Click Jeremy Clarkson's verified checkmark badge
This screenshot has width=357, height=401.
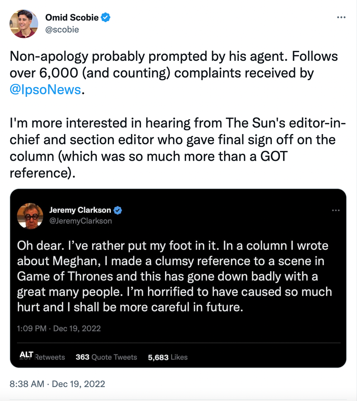coord(118,210)
